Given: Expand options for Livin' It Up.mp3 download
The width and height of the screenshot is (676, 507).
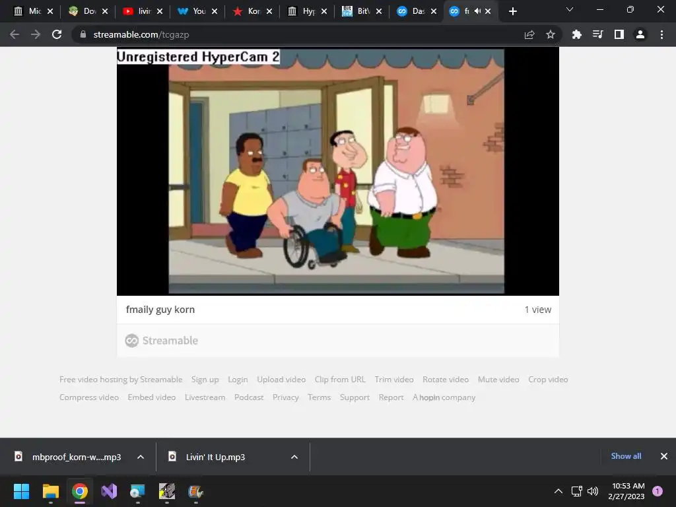Looking at the screenshot, I should pos(294,457).
